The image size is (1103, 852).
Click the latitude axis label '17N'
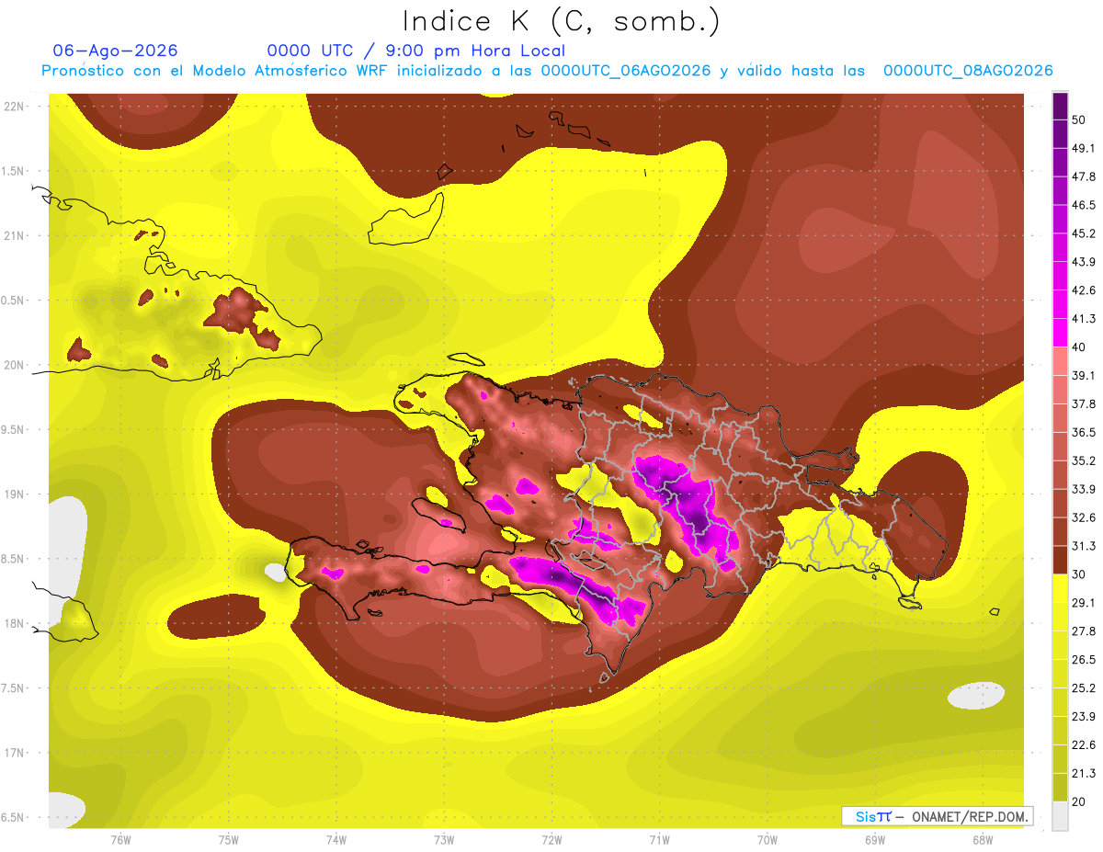tap(15, 753)
